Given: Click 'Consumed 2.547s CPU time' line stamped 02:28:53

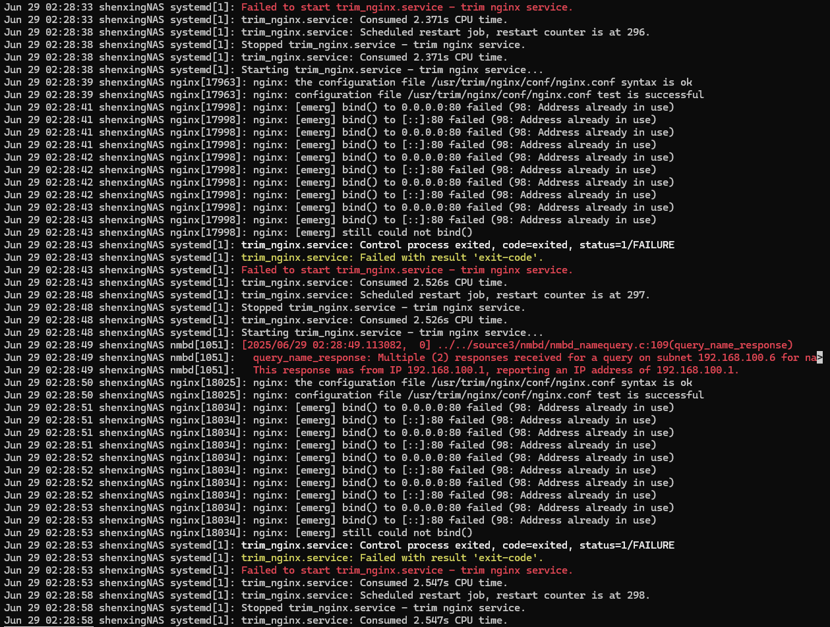Looking at the screenshot, I should (x=256, y=583).
